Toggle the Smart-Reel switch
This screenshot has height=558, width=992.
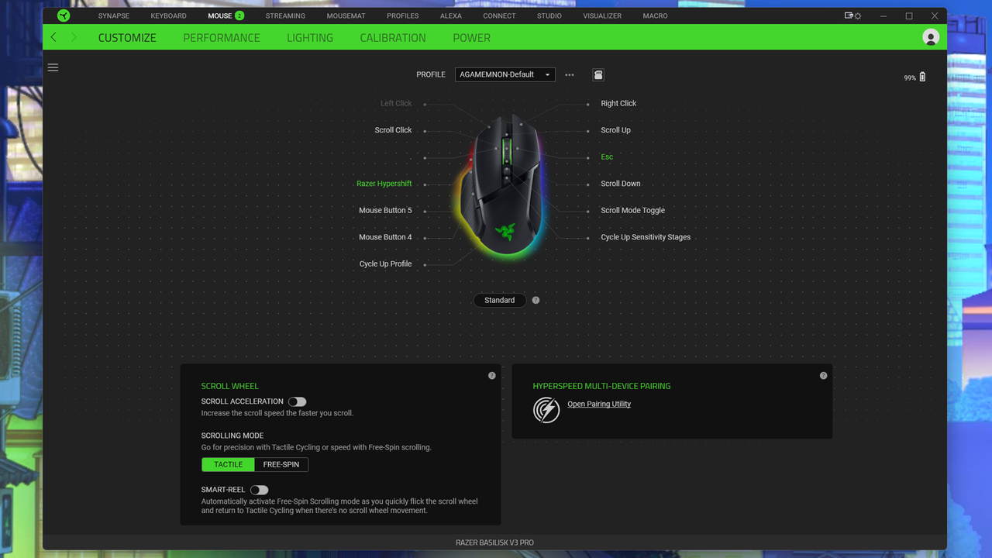tap(259, 490)
